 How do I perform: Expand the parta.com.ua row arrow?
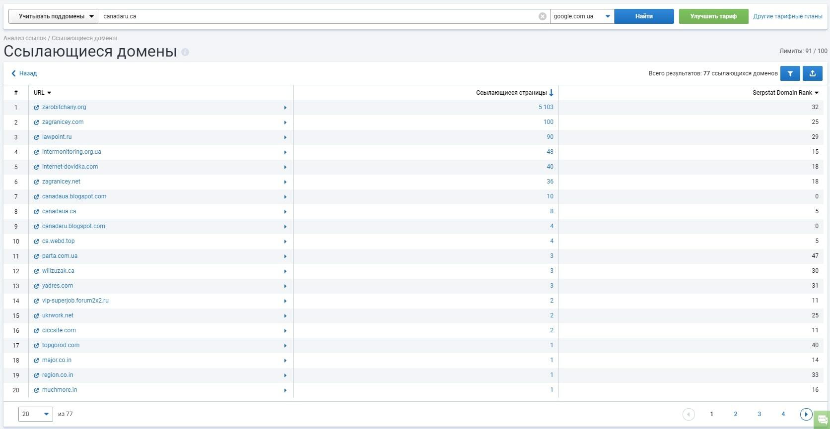[285, 256]
